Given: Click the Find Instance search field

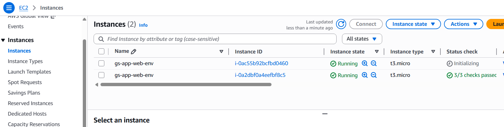Looking at the screenshot, I should tap(219, 39).
